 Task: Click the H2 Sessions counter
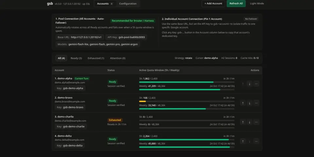click(229, 58)
